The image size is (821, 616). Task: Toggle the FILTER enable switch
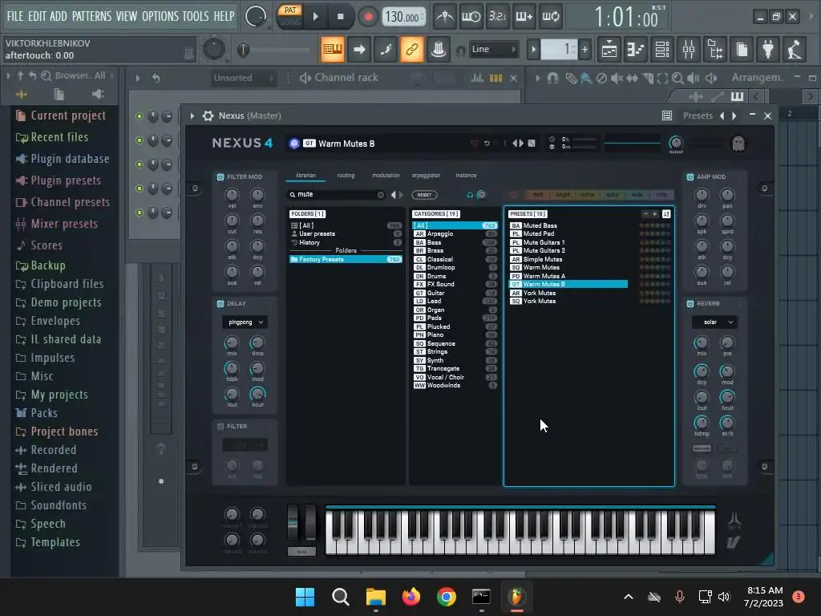pos(220,427)
